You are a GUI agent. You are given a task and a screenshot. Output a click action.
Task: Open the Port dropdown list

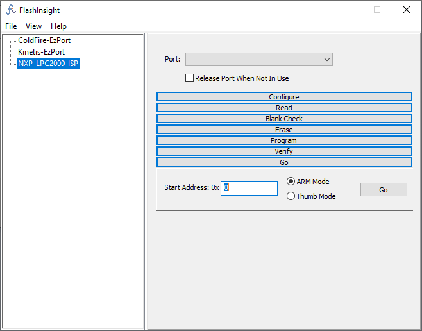pyautogui.click(x=258, y=60)
